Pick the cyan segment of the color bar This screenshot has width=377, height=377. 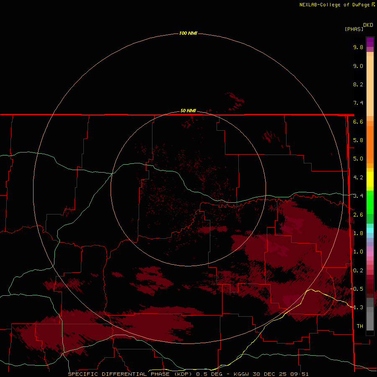pos(370,230)
